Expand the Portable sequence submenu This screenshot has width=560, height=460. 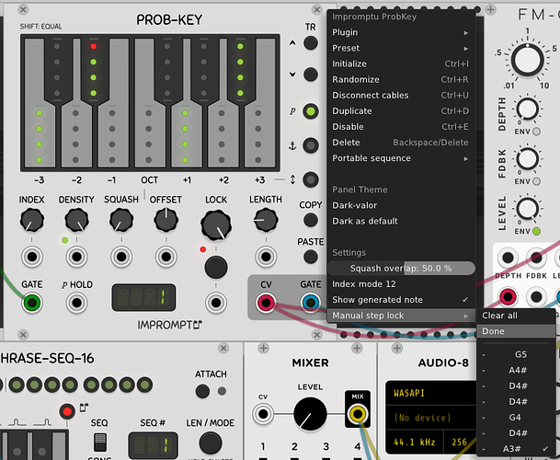point(401,158)
